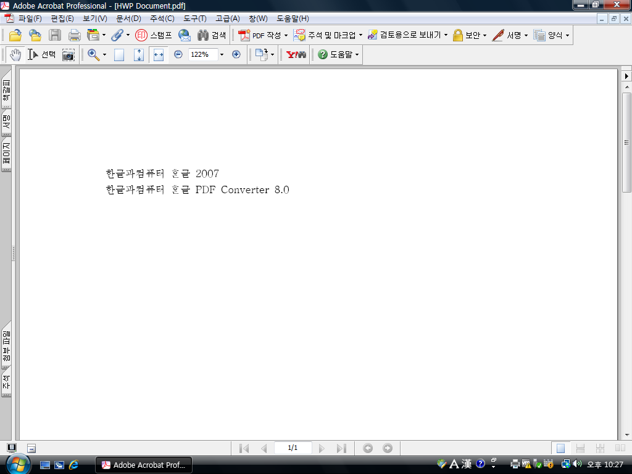Open the 주석(C) menu
632x474 pixels.
[162, 19]
